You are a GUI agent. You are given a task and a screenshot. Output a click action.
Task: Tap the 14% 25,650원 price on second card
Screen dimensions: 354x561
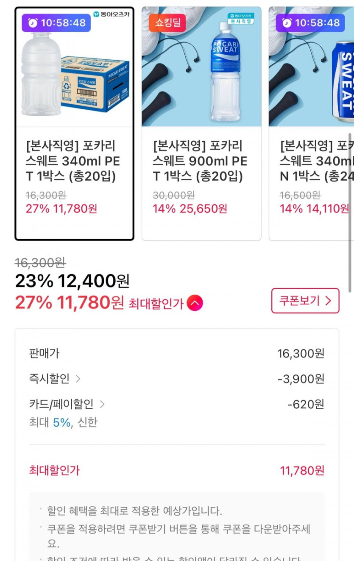(190, 209)
